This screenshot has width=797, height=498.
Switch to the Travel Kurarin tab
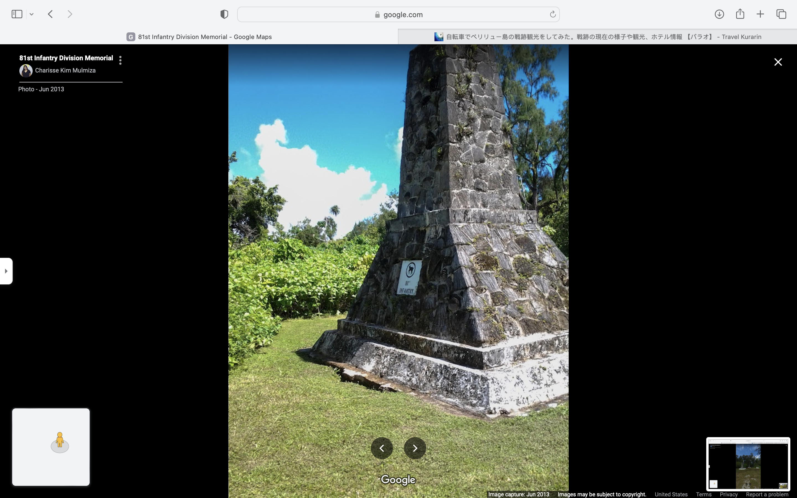point(597,37)
